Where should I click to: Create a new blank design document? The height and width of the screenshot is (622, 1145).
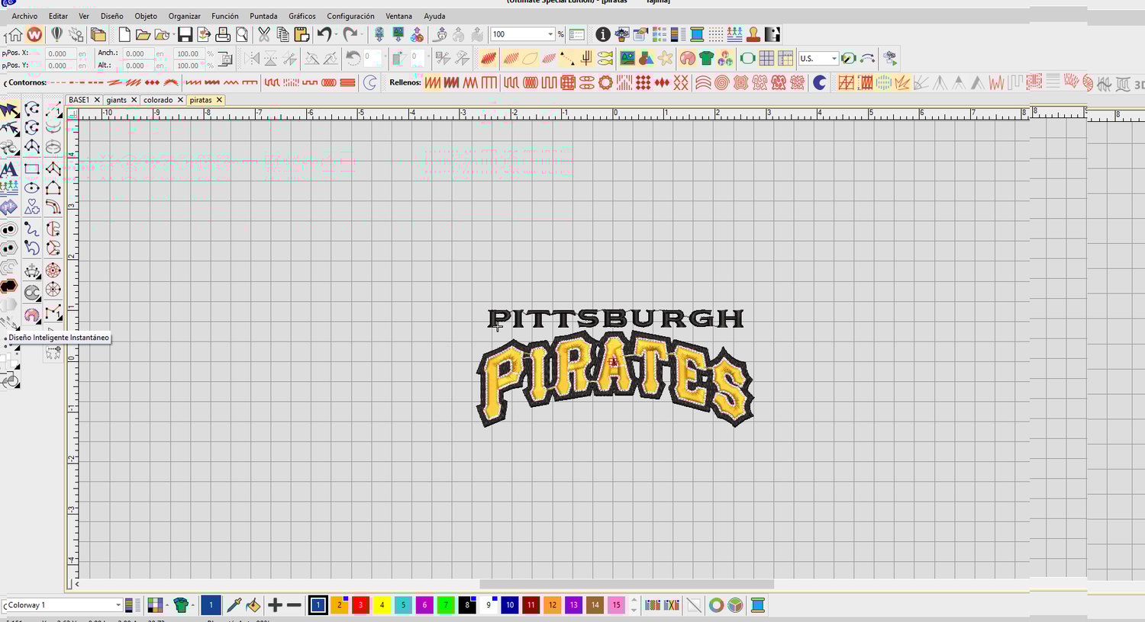tap(124, 34)
